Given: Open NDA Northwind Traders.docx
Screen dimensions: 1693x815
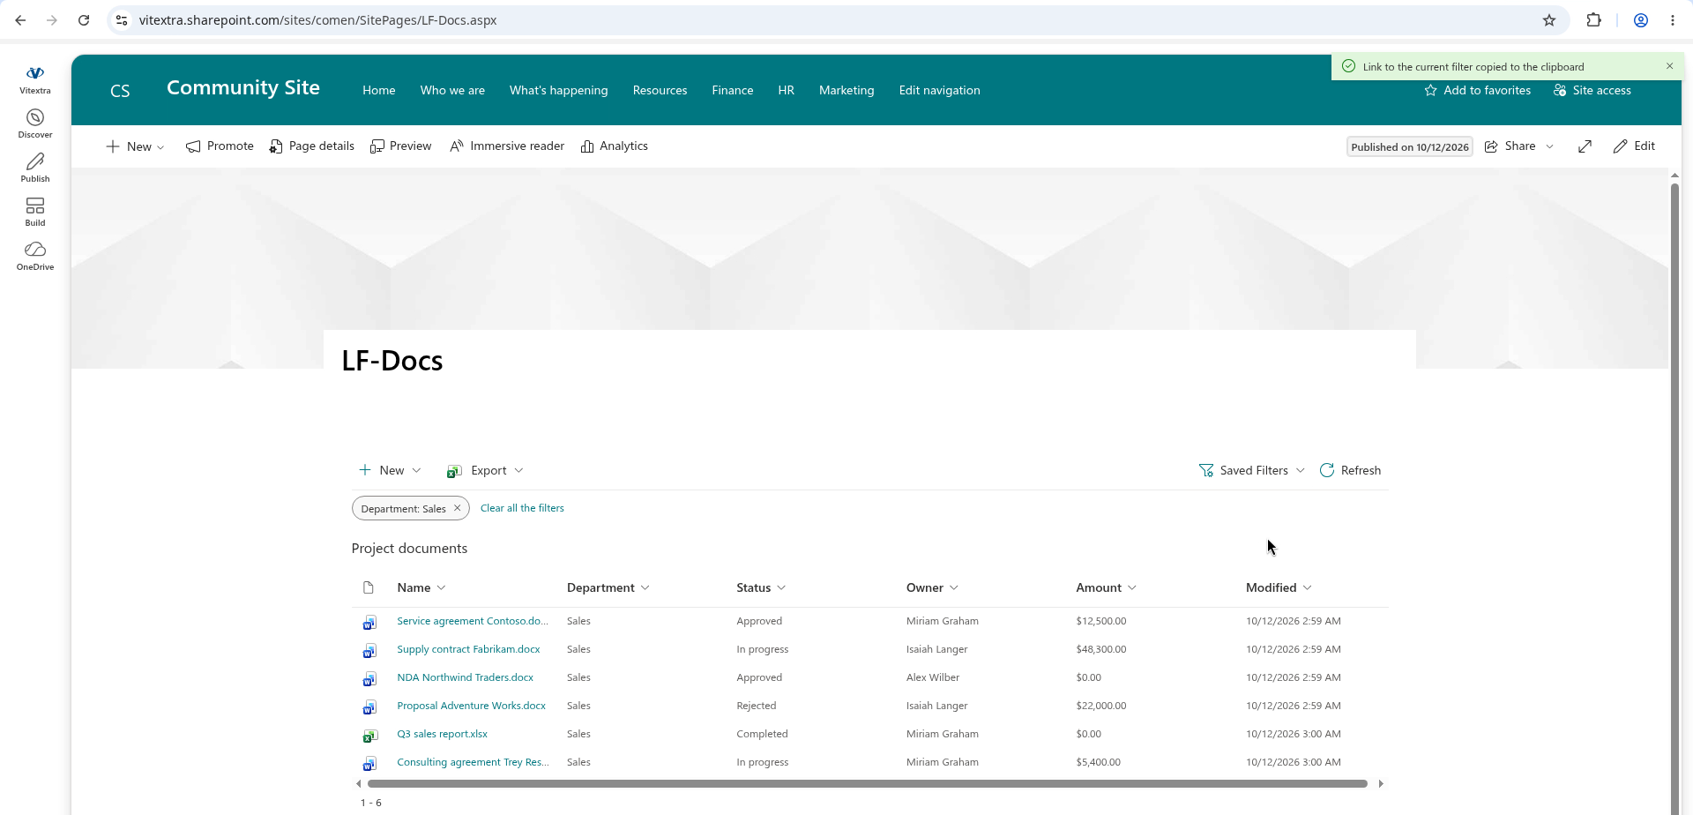Looking at the screenshot, I should click(465, 677).
